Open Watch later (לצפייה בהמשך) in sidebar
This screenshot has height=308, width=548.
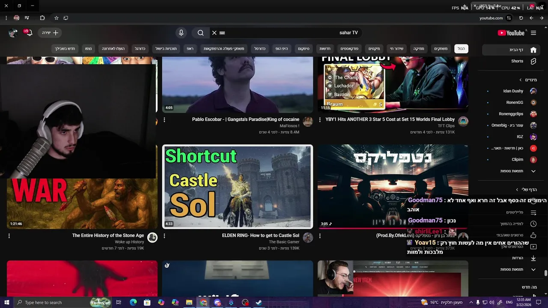tap(510, 224)
